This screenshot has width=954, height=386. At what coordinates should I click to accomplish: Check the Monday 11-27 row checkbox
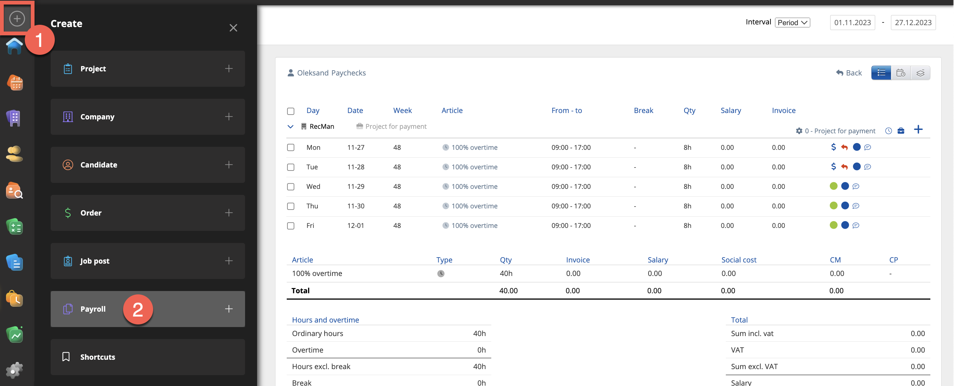(x=290, y=148)
